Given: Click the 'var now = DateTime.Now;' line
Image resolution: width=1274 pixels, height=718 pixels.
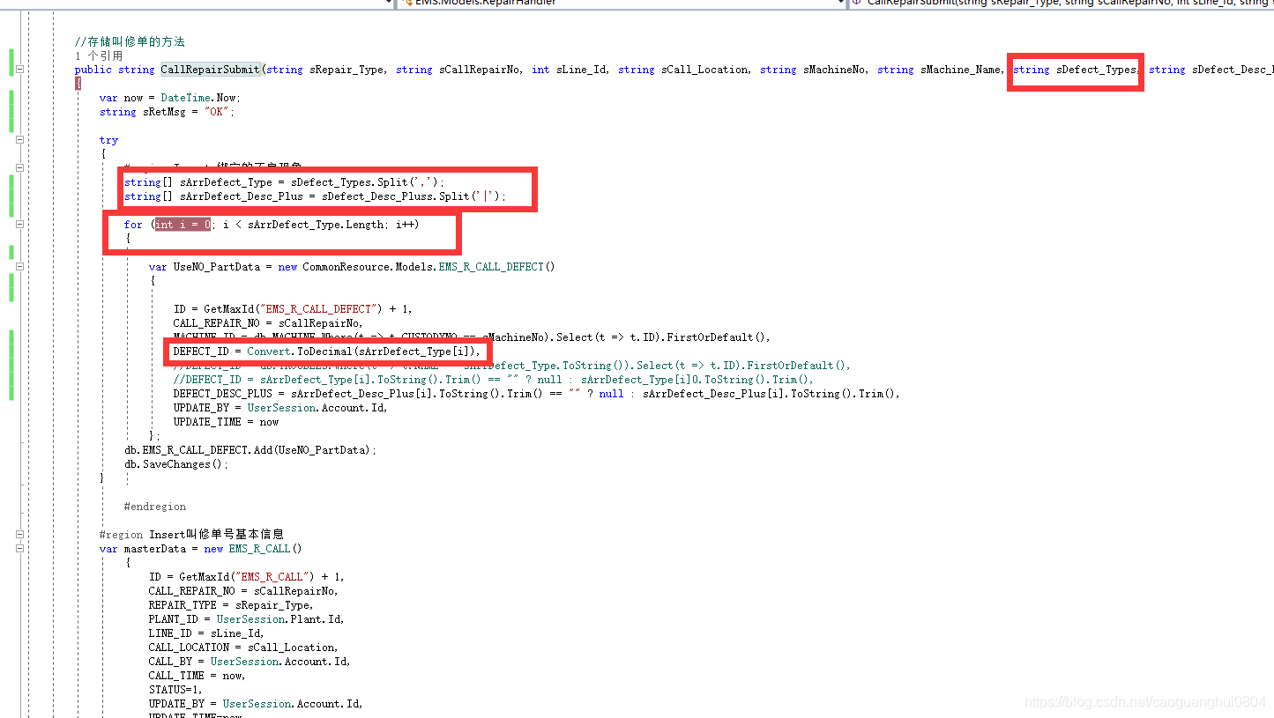Looking at the screenshot, I should [169, 98].
